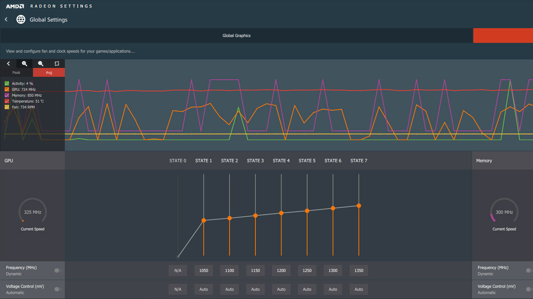The image size is (533, 299).
Task: Click the State 7 Auto voltage field
Action: [359, 289]
